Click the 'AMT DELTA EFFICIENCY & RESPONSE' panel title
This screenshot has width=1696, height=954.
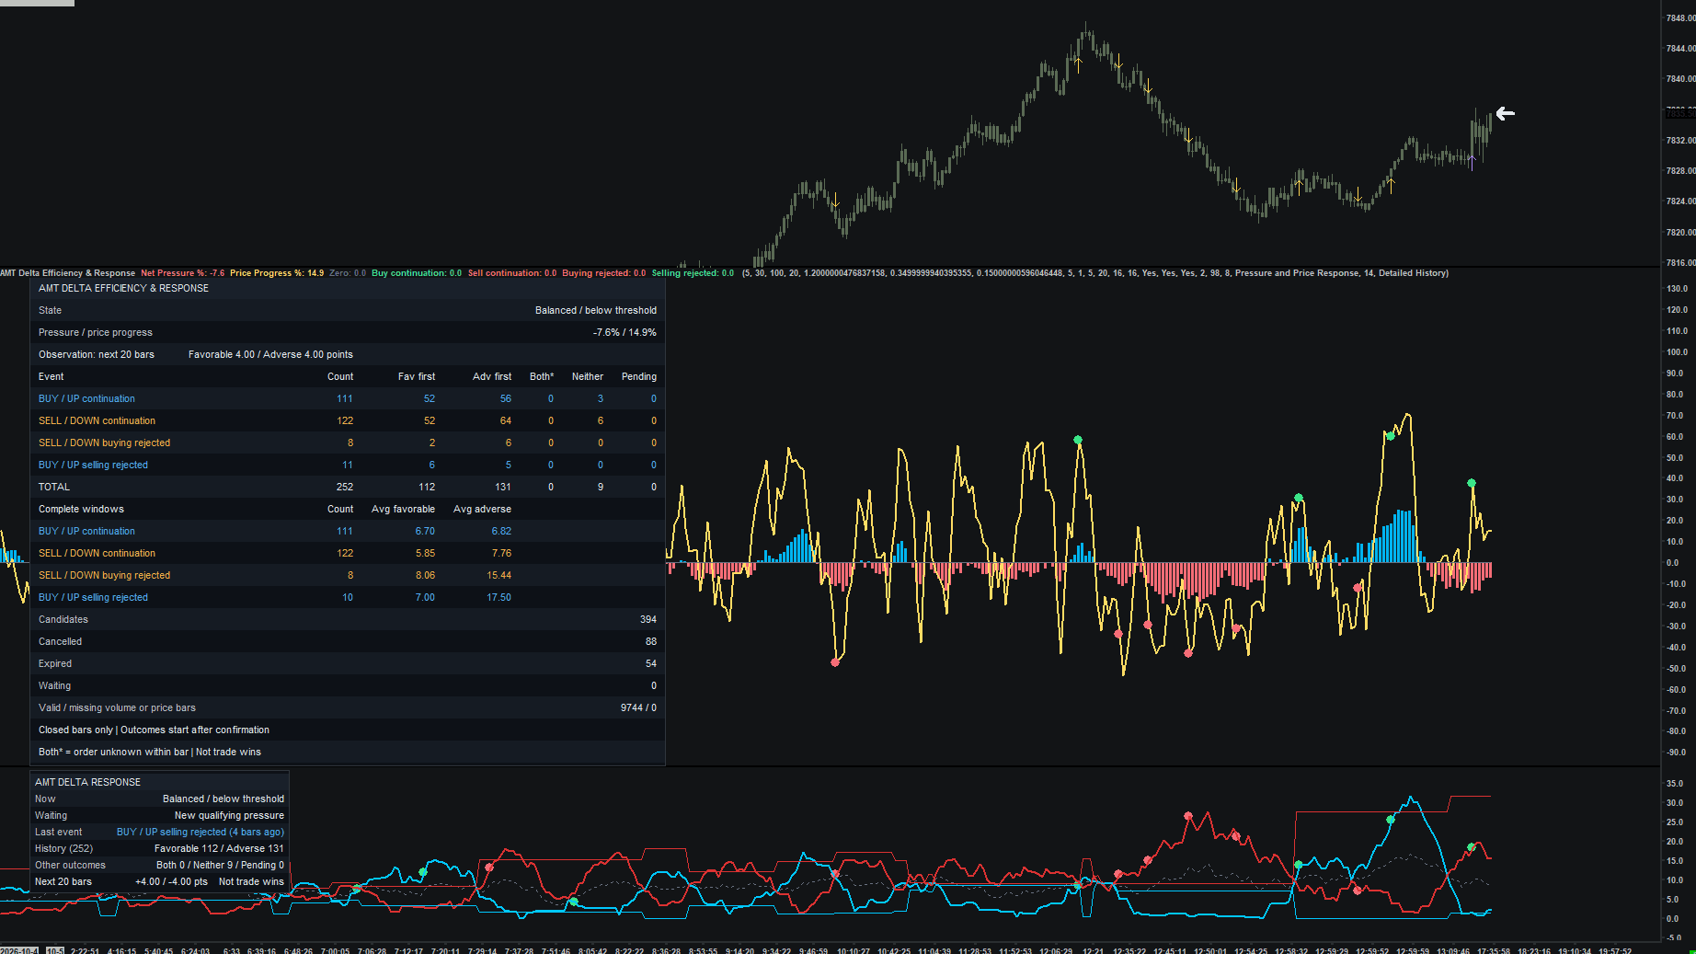coord(123,288)
